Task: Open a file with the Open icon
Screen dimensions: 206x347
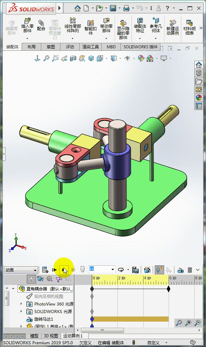Action: pos(100,9)
